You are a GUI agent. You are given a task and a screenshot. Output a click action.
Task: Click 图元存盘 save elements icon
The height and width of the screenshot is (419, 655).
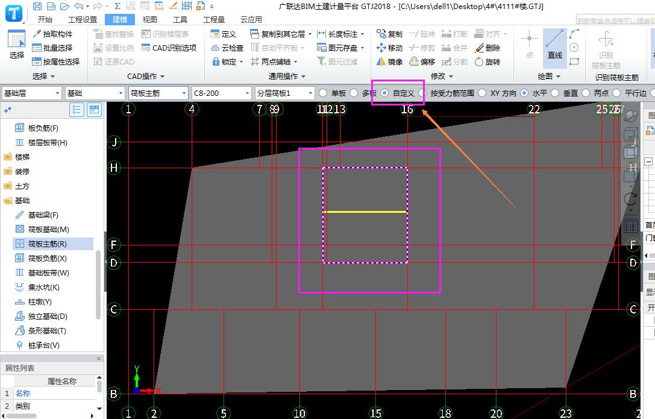click(x=321, y=48)
